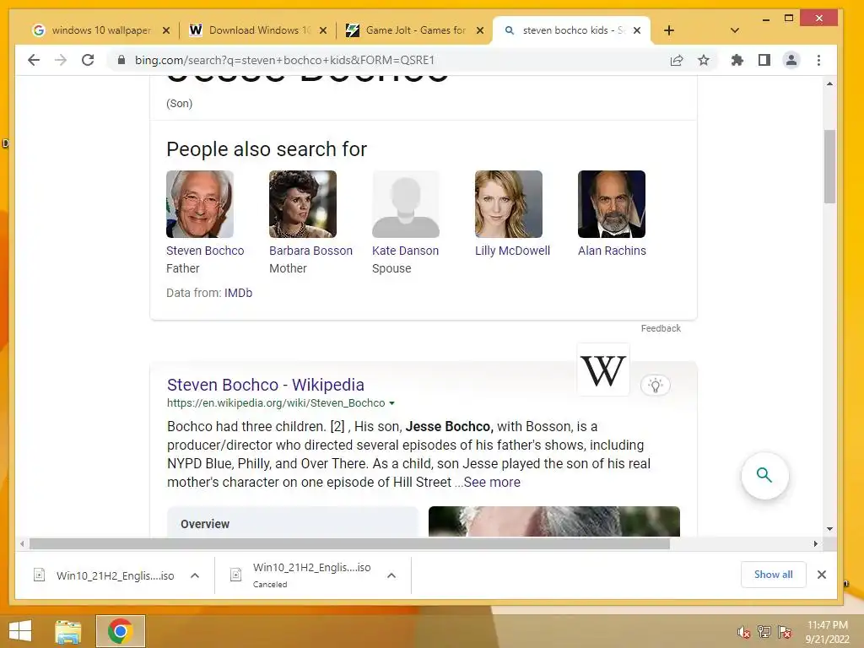This screenshot has height=648, width=864.
Task: Open Alan Rachins' photo thumbnail
Action: click(x=612, y=204)
